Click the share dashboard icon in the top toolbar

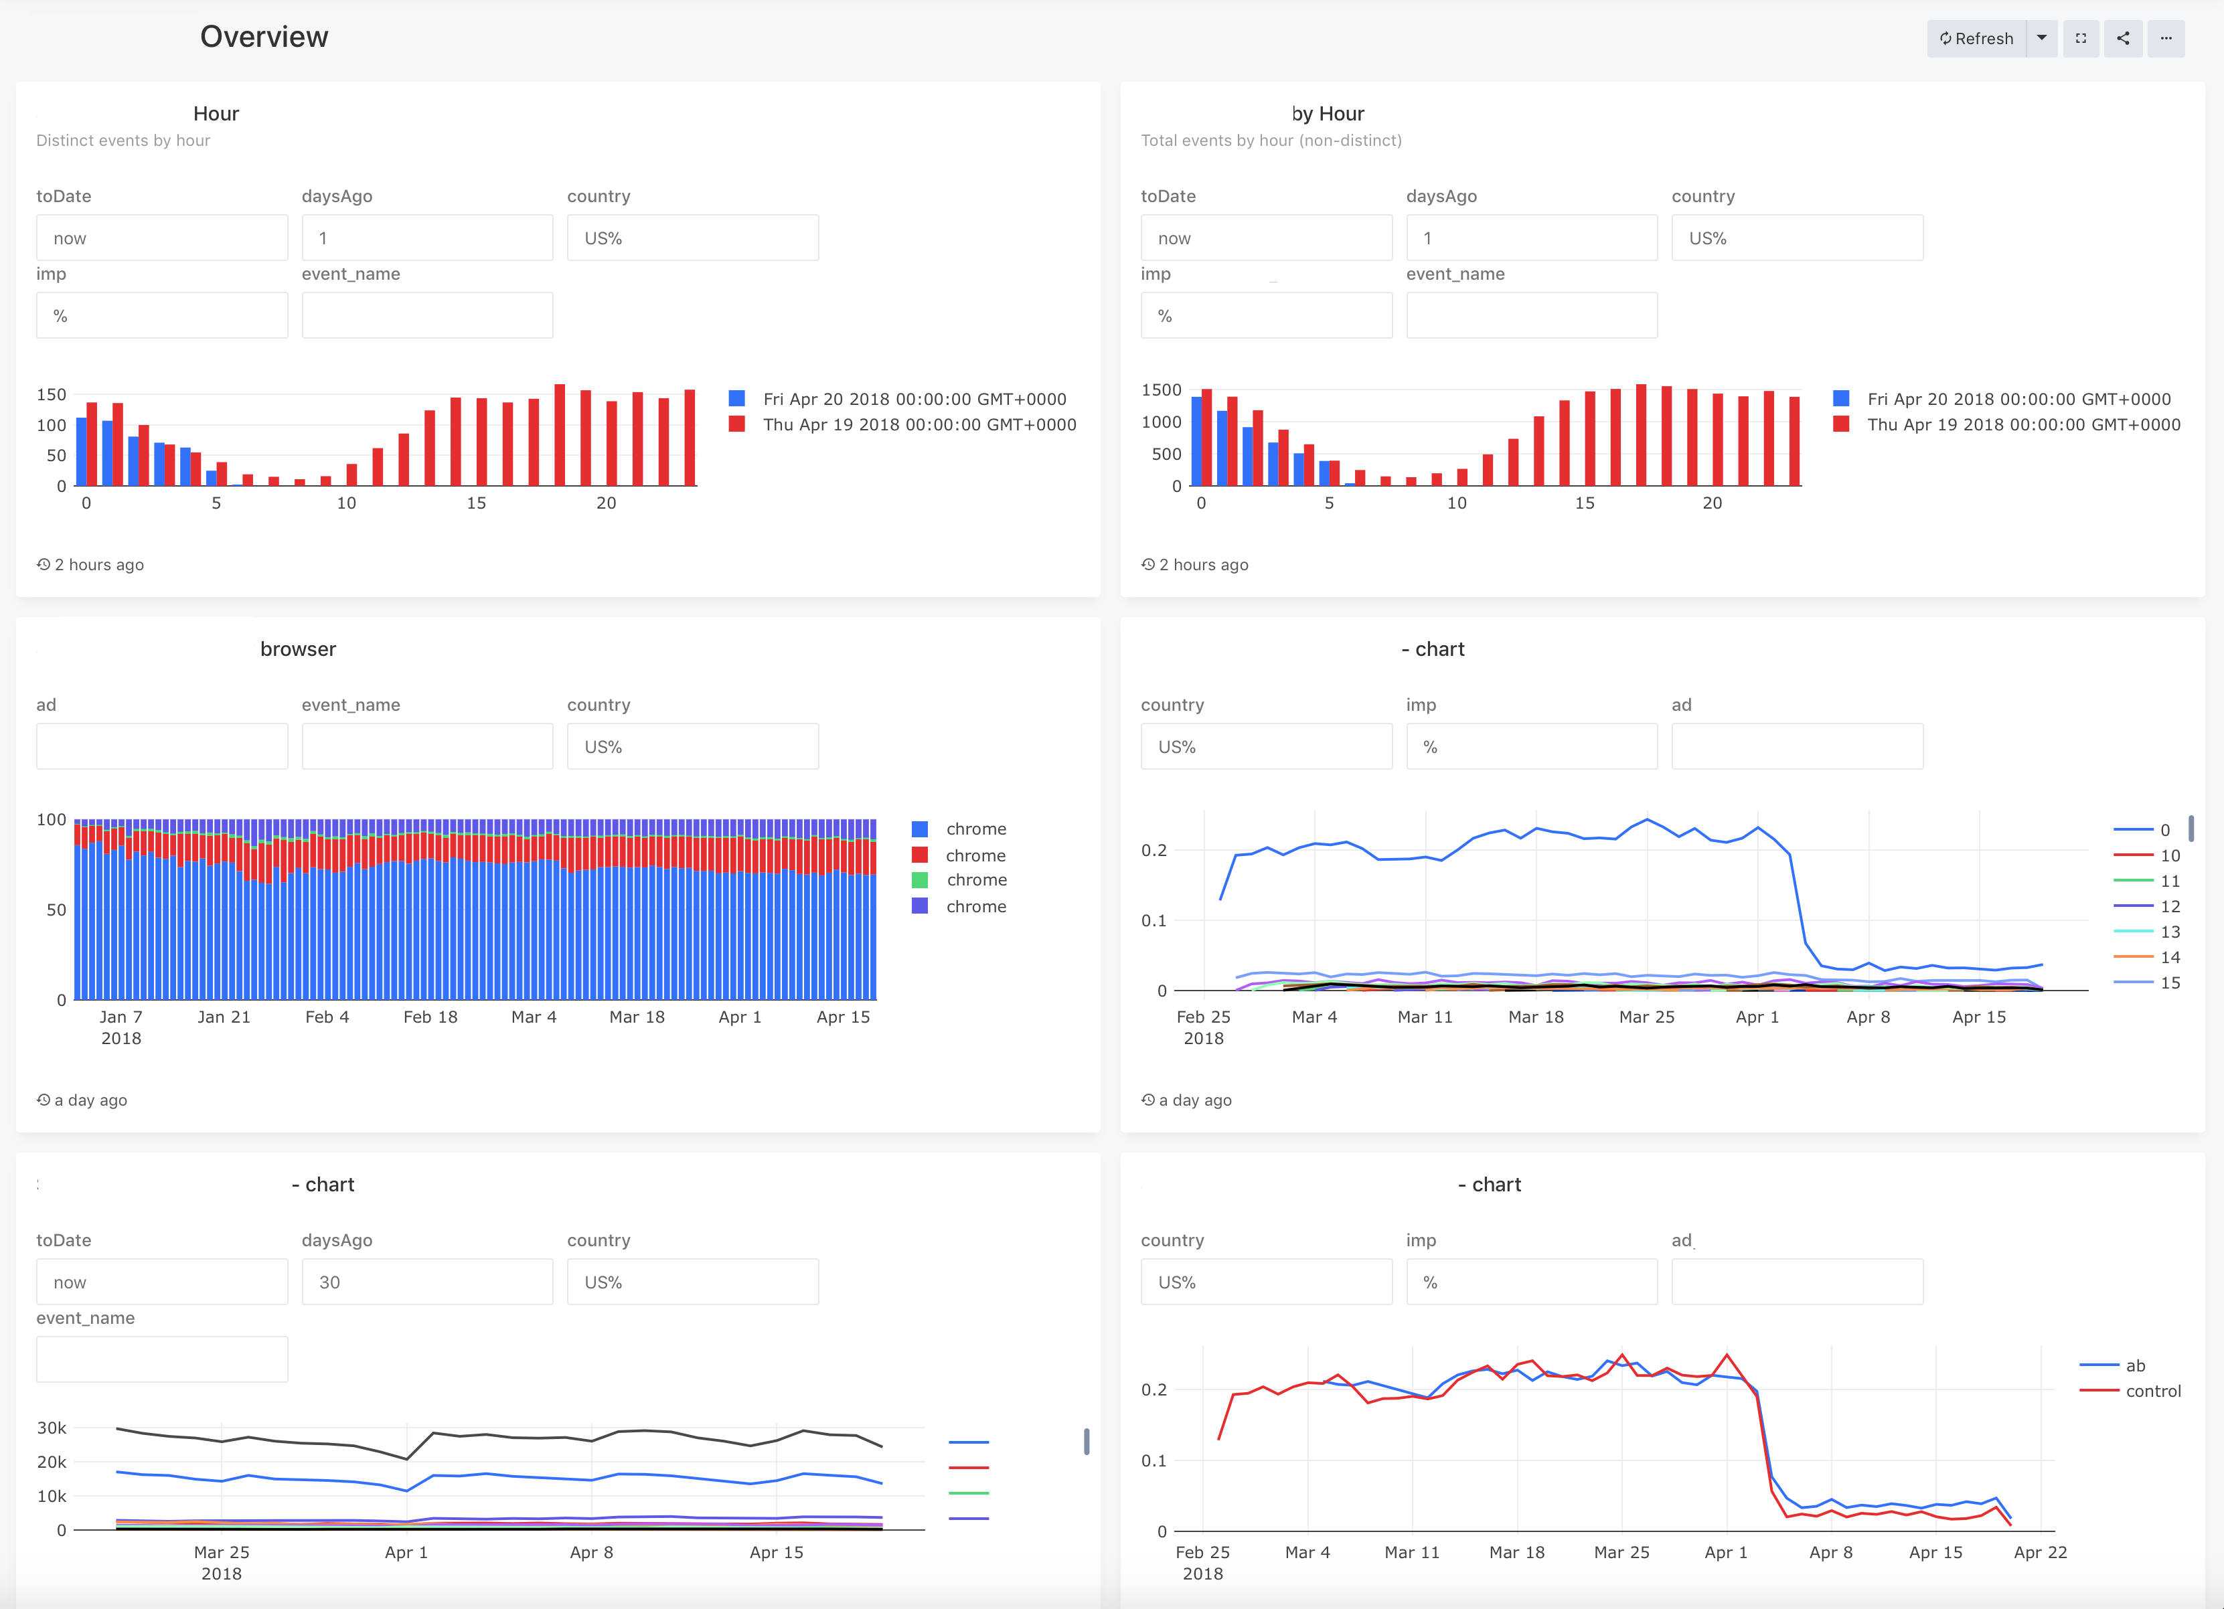[x=2123, y=38]
